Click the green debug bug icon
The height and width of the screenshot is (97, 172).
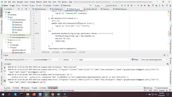pyautogui.click(x=131, y=5)
